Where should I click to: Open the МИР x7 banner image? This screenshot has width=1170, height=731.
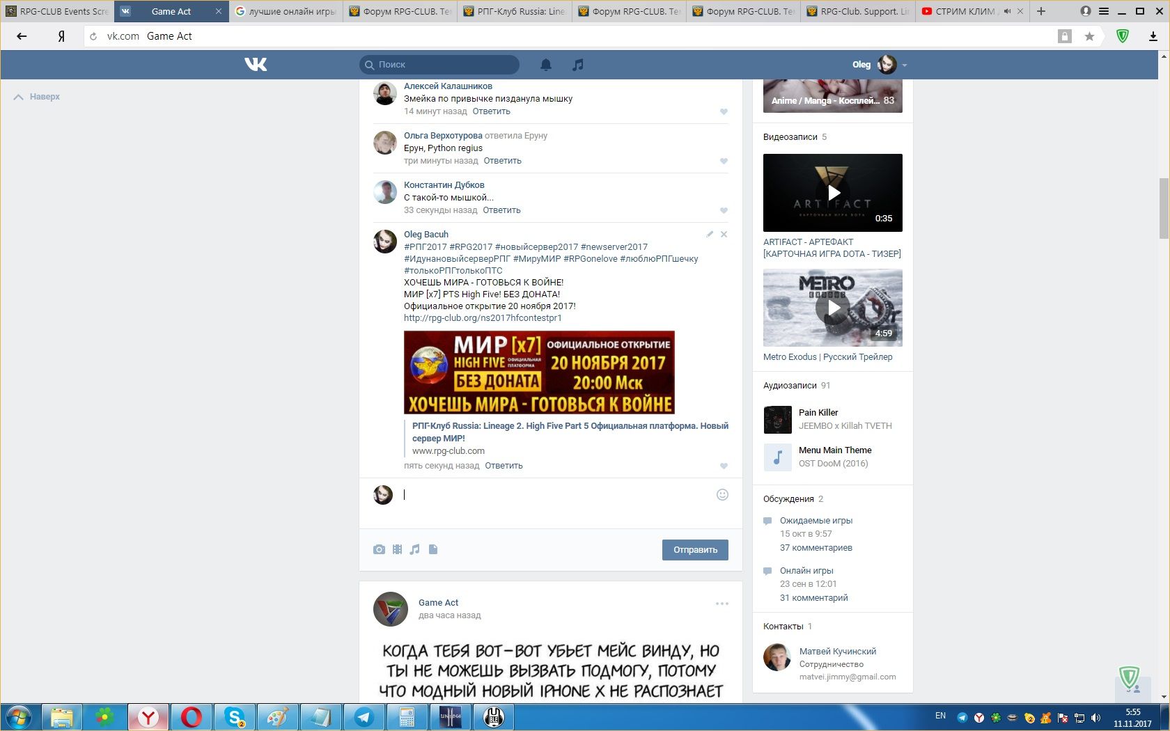click(539, 372)
